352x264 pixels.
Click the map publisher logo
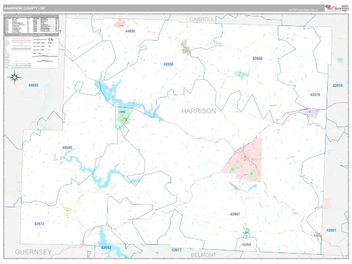coord(333,8)
